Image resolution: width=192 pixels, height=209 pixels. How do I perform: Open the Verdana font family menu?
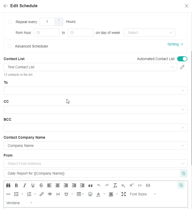(19, 203)
